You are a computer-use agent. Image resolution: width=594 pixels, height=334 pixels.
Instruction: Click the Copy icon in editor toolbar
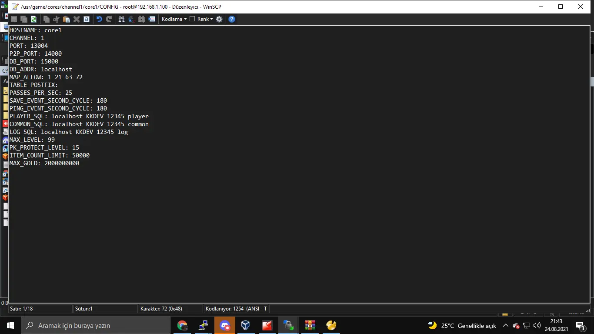(46, 19)
